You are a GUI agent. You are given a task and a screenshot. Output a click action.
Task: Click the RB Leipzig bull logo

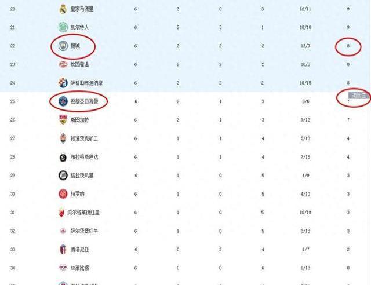(x=63, y=268)
